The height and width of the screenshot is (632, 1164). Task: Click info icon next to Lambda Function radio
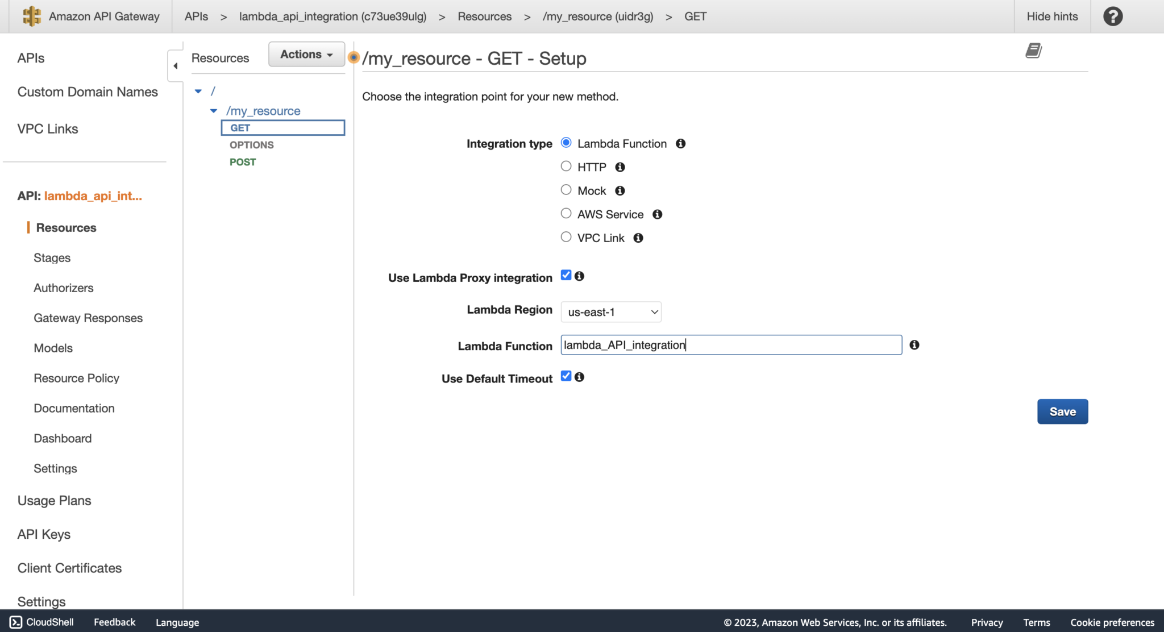680,144
